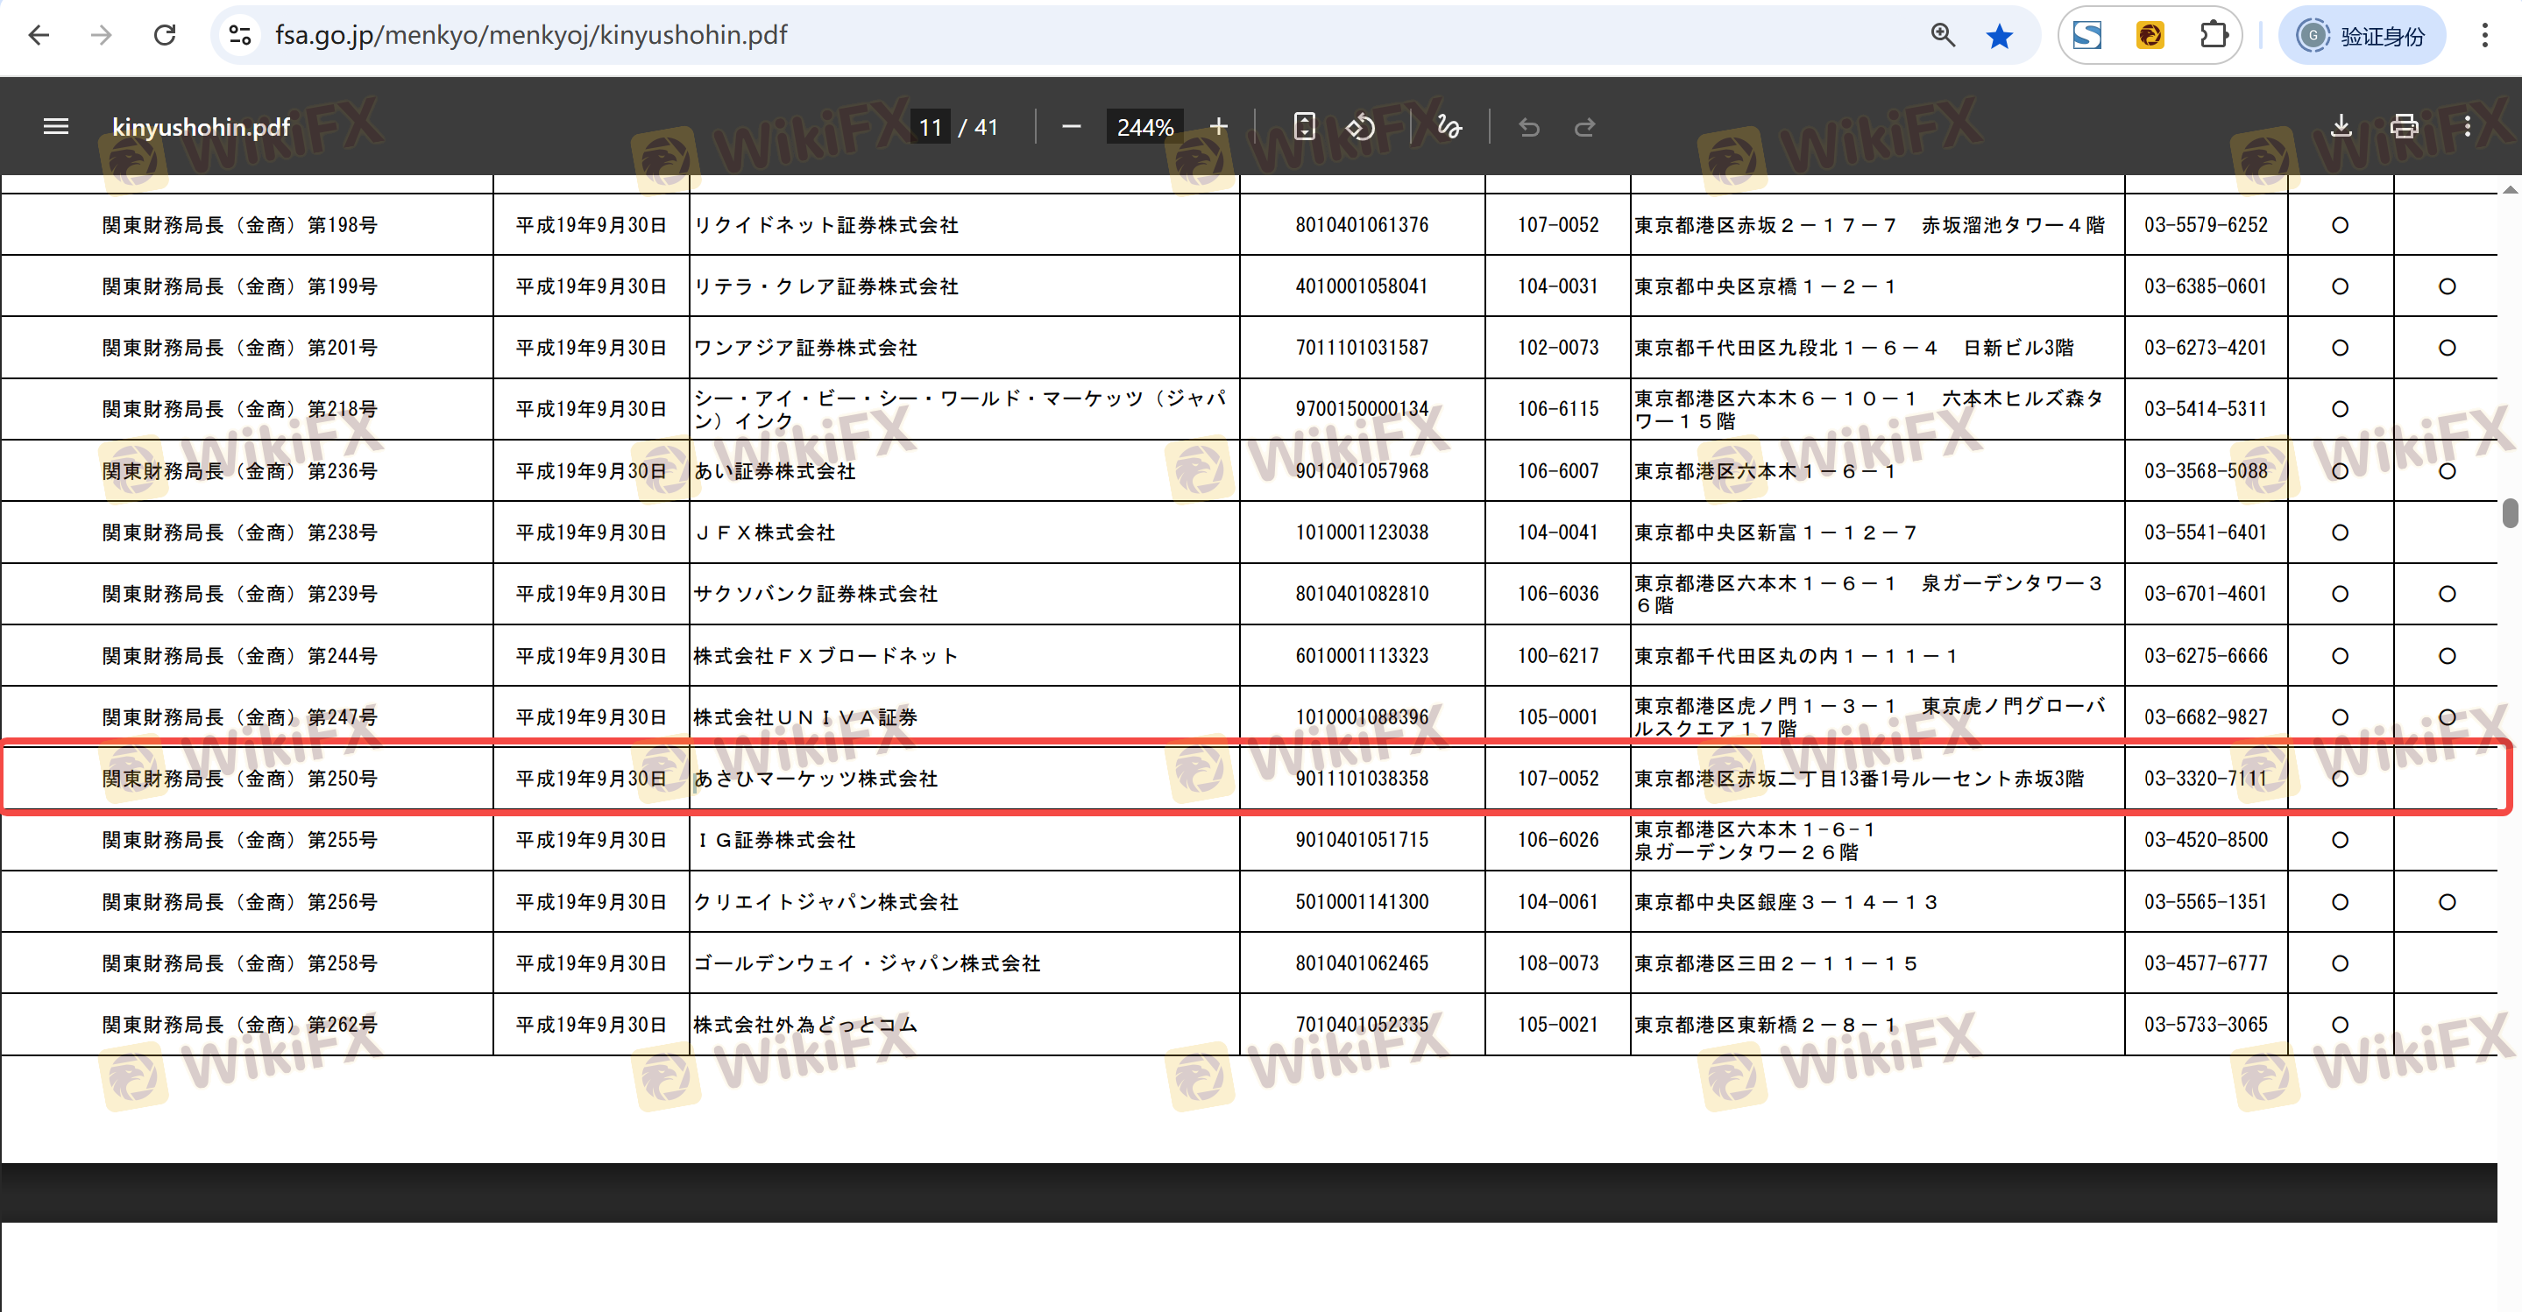
Task: Click the company name あさひマーケッツ株式会社
Action: [816, 779]
